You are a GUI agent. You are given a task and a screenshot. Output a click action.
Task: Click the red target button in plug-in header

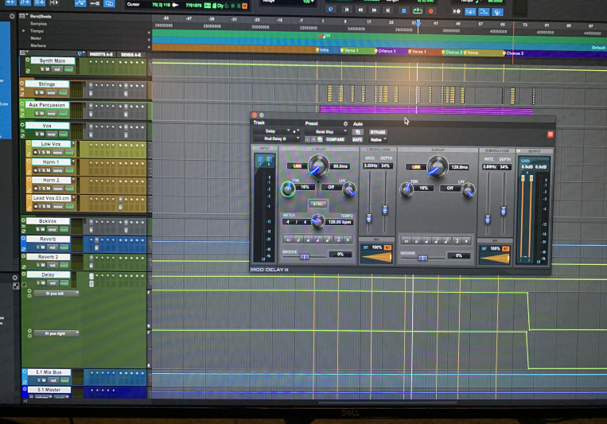point(550,134)
